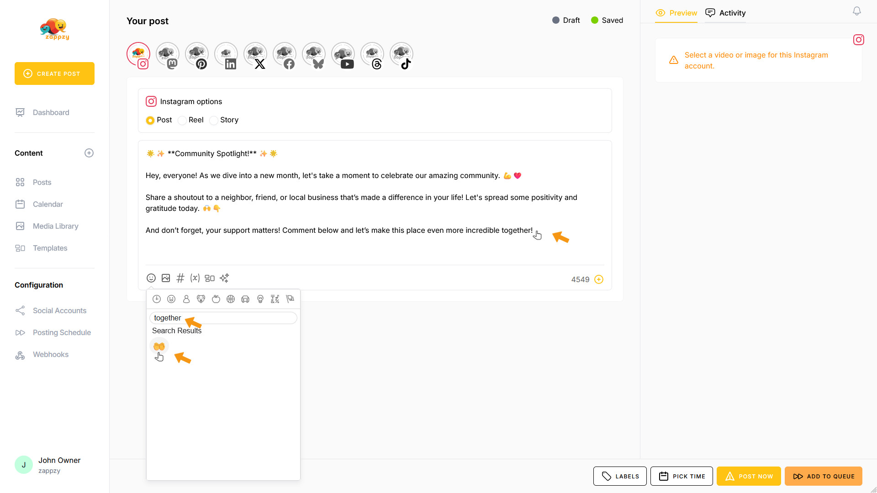Open the variables (x) icon
This screenshot has width=877, height=493.
click(195, 278)
